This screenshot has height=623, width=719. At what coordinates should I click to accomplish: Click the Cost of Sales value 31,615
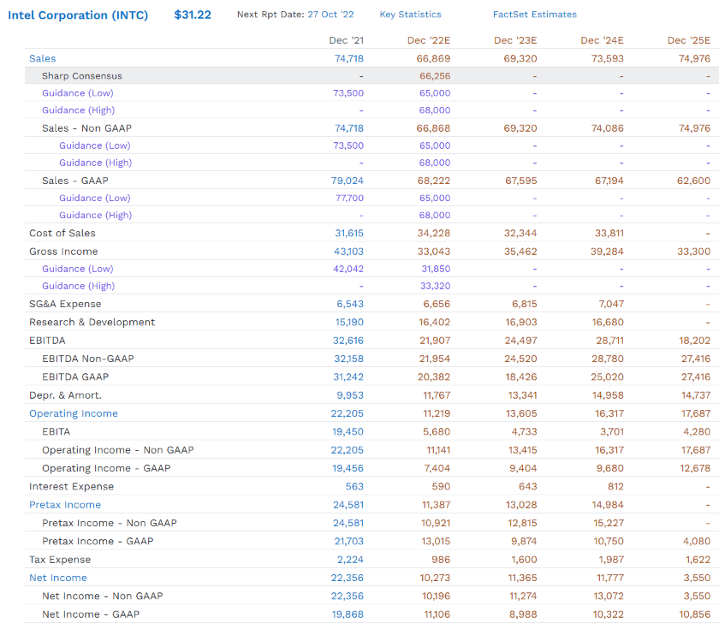[349, 234]
